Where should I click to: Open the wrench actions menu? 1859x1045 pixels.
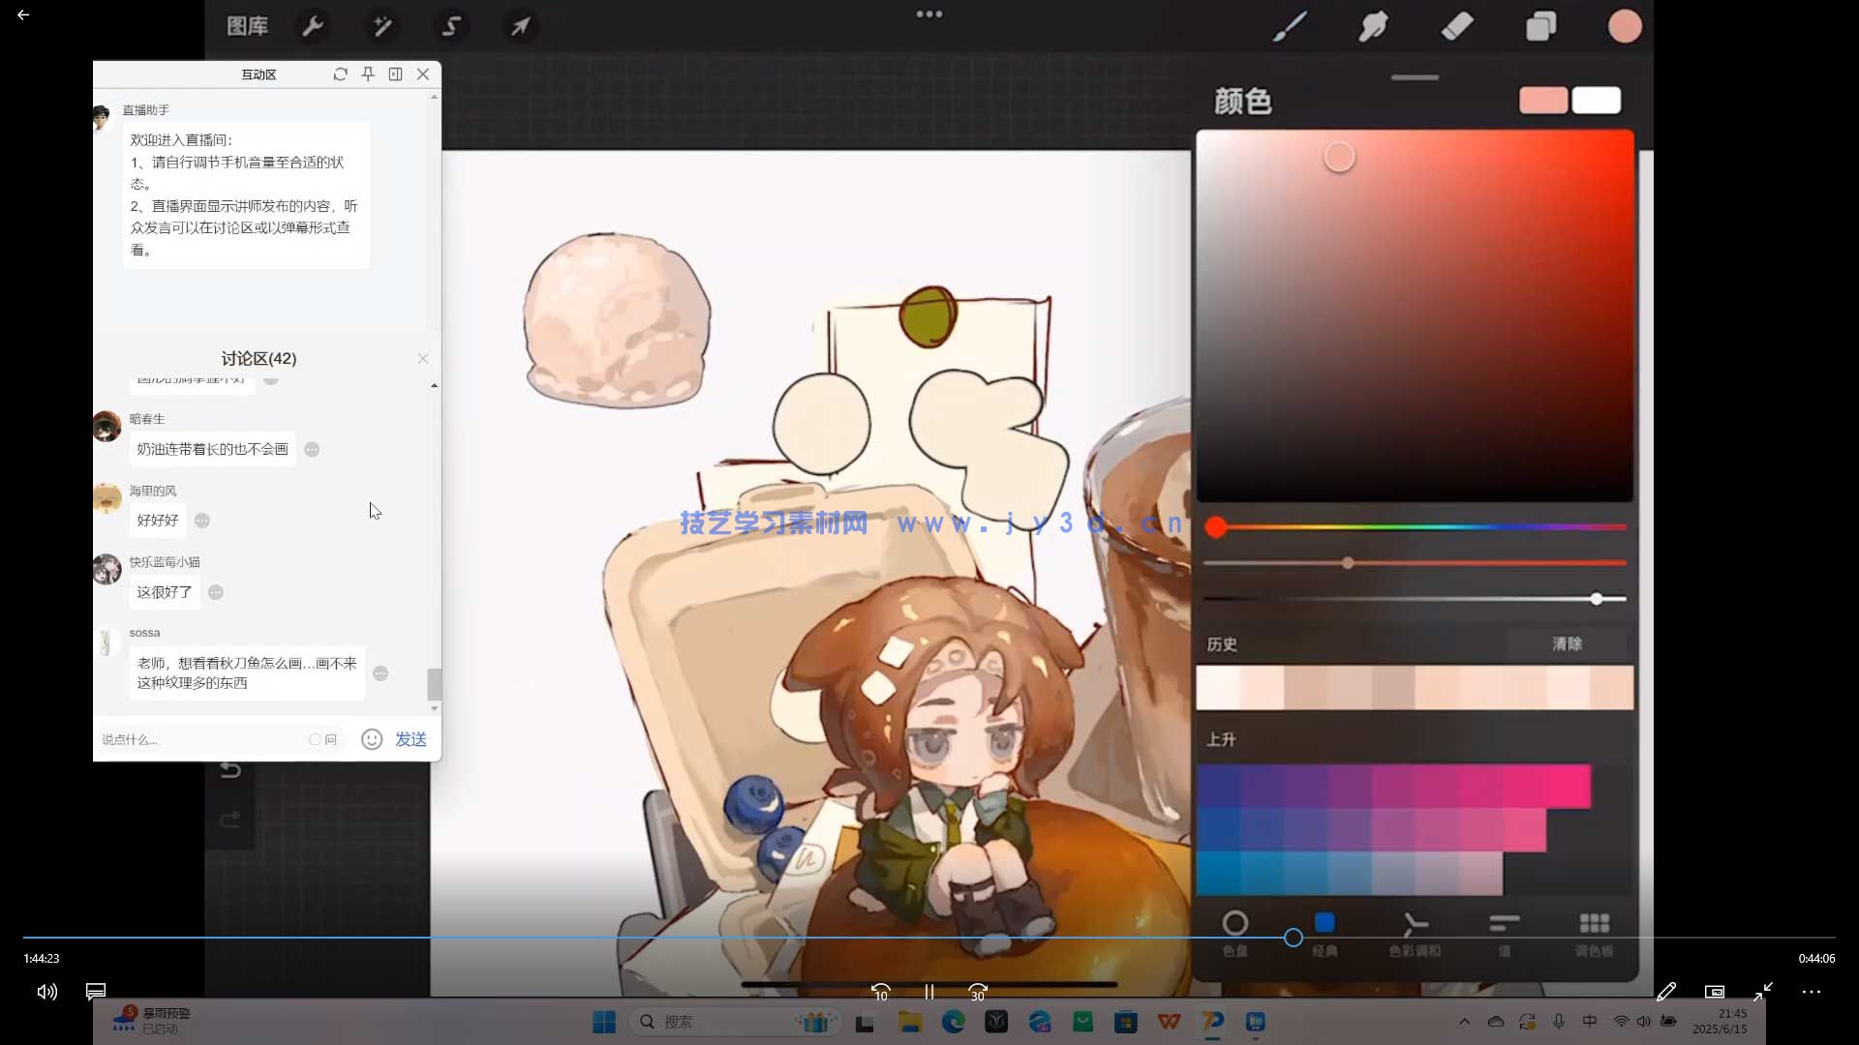pos(313,26)
